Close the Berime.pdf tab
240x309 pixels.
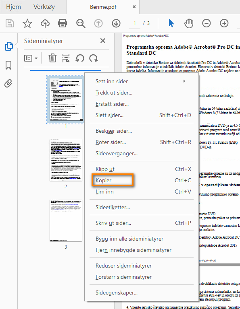pos(134,7)
